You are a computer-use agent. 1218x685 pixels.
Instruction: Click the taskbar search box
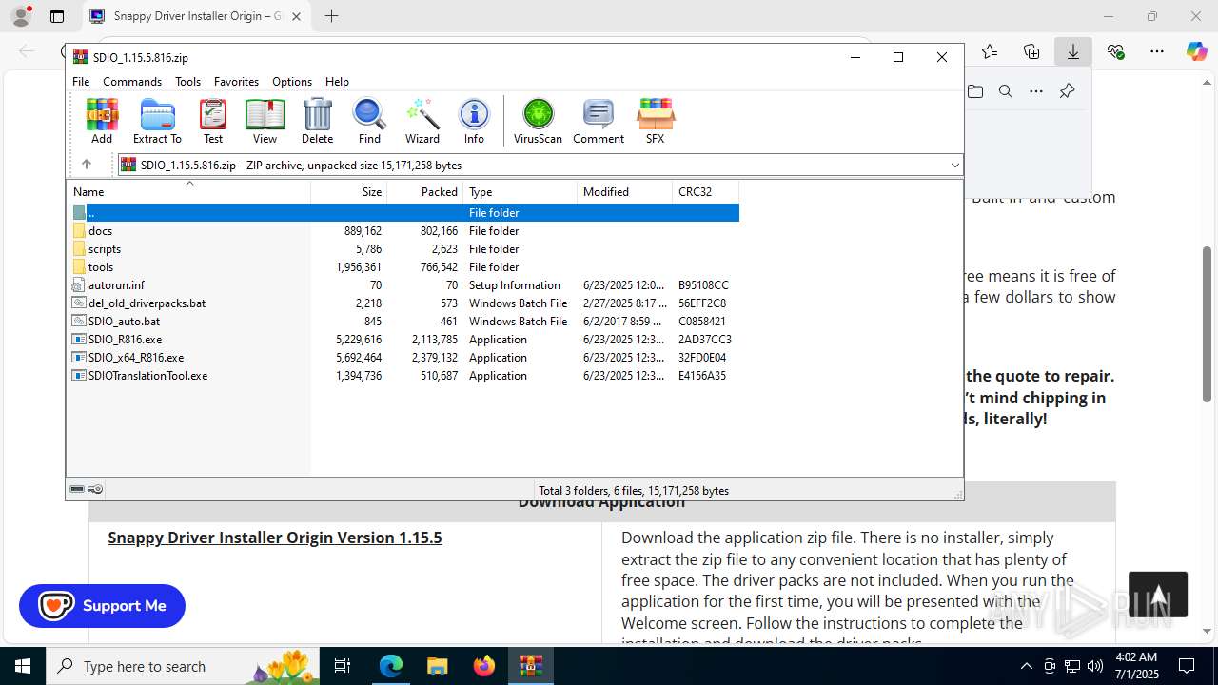point(184,666)
